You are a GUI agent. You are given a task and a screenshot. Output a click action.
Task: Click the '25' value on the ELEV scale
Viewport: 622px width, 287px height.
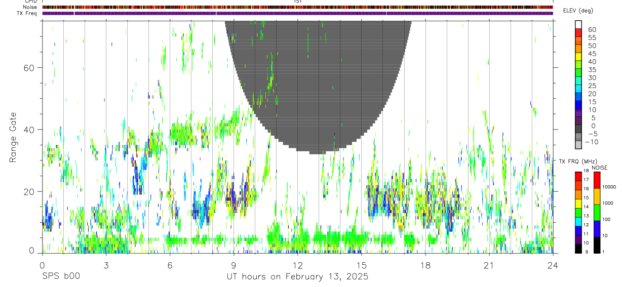(592, 86)
